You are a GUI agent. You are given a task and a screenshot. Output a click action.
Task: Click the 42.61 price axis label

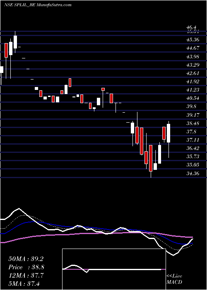click(193, 73)
